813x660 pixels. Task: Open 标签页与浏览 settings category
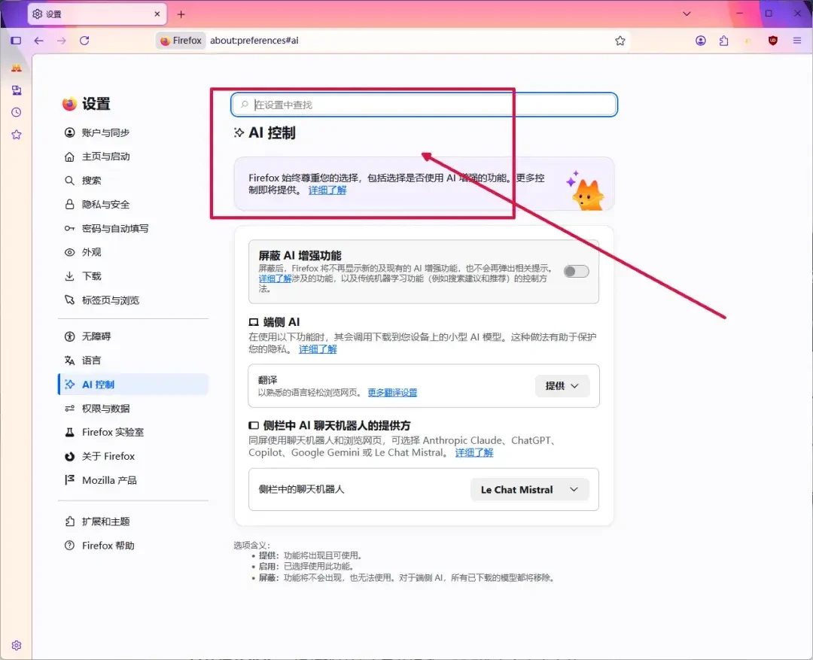pyautogui.click(x=133, y=300)
